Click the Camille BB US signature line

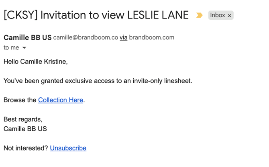25,129
